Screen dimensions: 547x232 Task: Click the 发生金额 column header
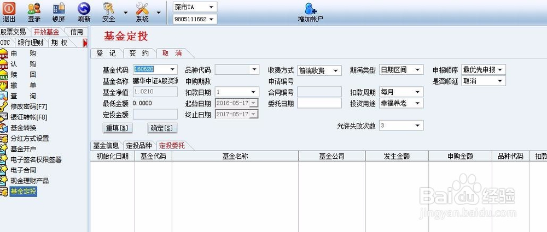[397, 156]
